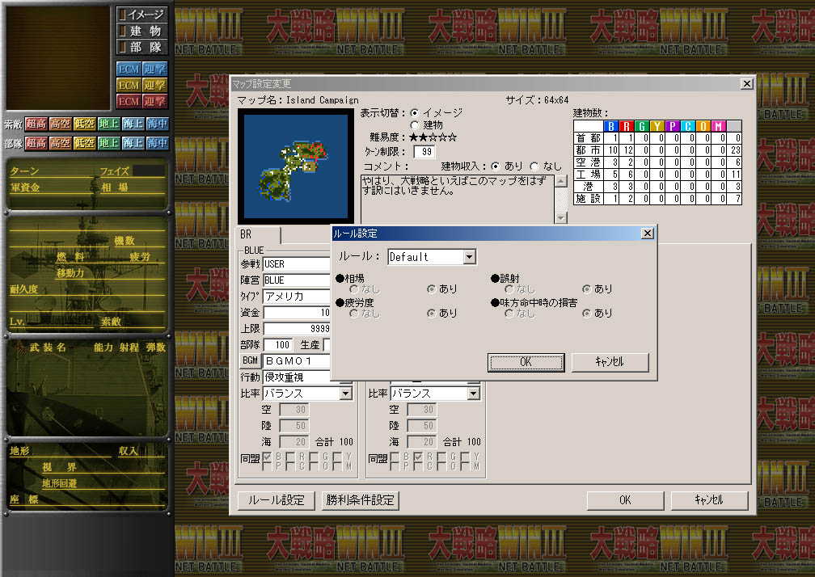Image resolution: width=815 pixels, height=577 pixels.
Task: Select 高空 in the 部隊 filter row
Action: 61,143
